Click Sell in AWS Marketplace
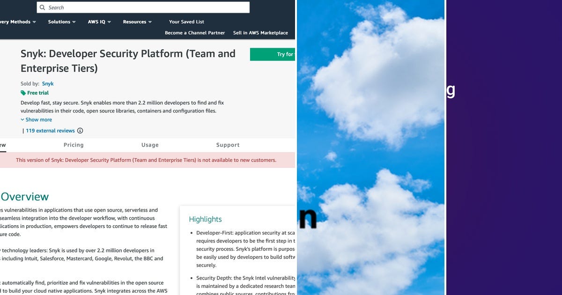Viewport: 562px width, 295px height. click(260, 33)
